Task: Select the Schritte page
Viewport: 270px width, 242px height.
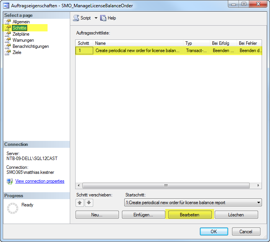Action: point(19,28)
